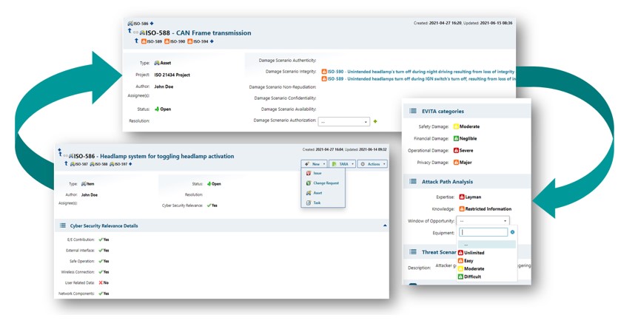Viewport: 638px width, 326px height.
Task: Click the red Operational Damage Severe icon
Action: coord(456,150)
